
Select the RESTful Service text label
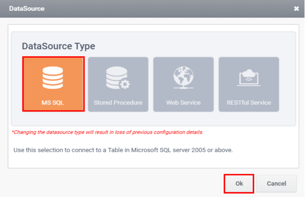coord(249,103)
